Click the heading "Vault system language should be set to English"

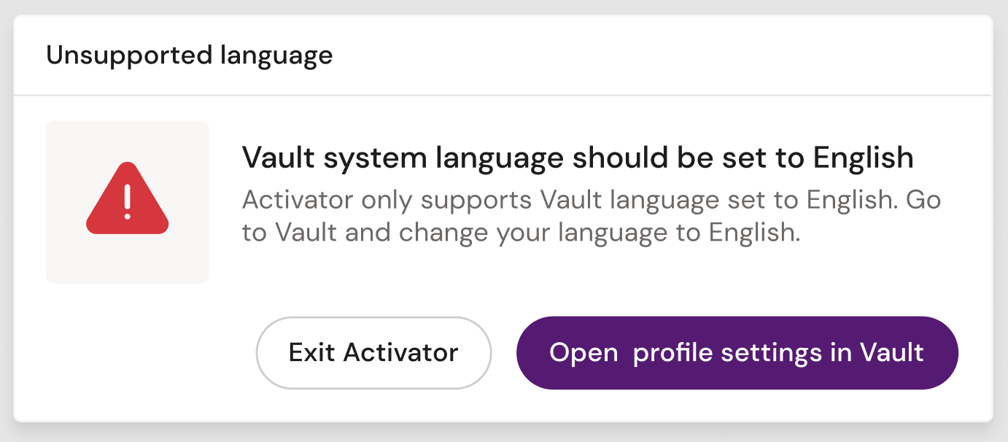[577, 158]
